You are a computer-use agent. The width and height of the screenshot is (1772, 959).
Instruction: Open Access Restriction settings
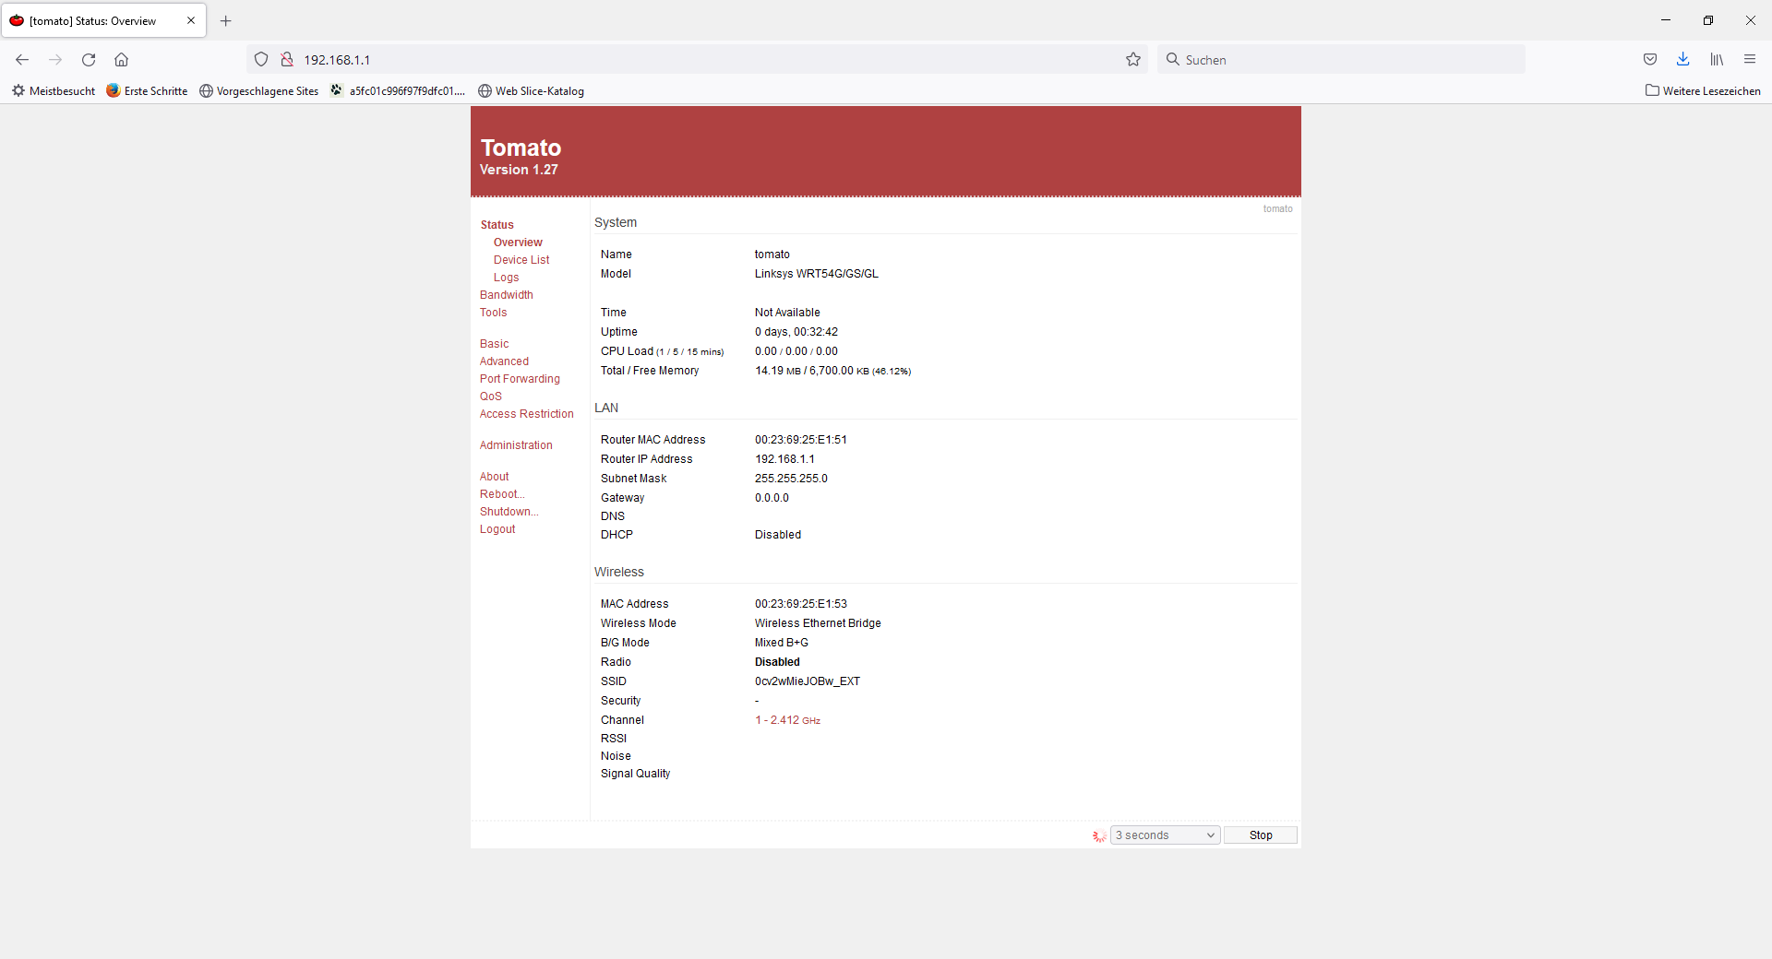(x=527, y=414)
